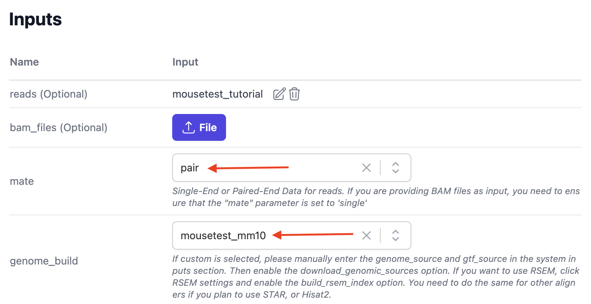
Task: Click the 'genome_build' row label
Action: pos(44,261)
